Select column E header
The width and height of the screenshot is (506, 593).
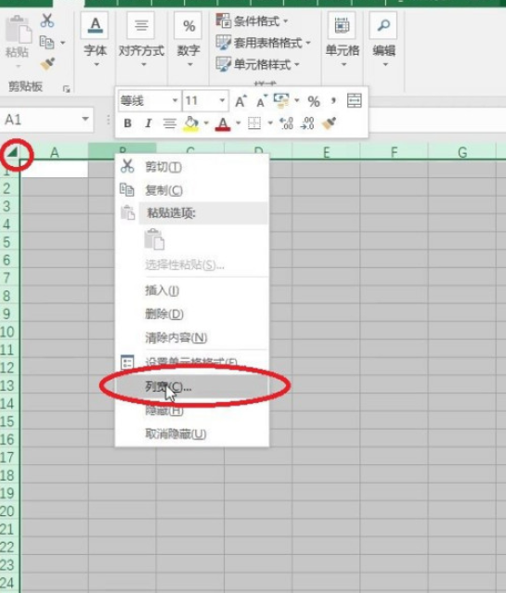326,152
